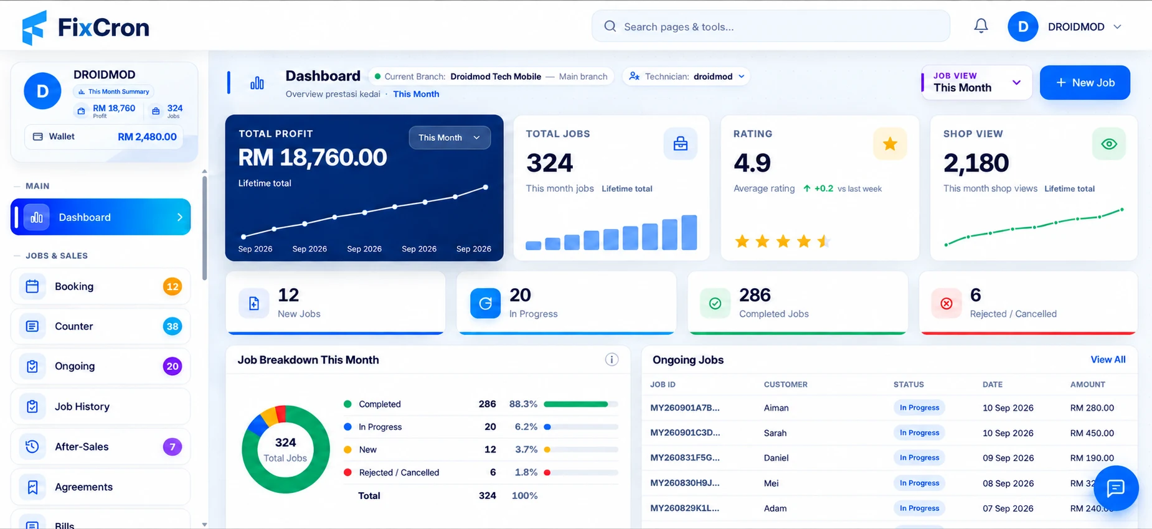Click the search magnifier icon

610,26
